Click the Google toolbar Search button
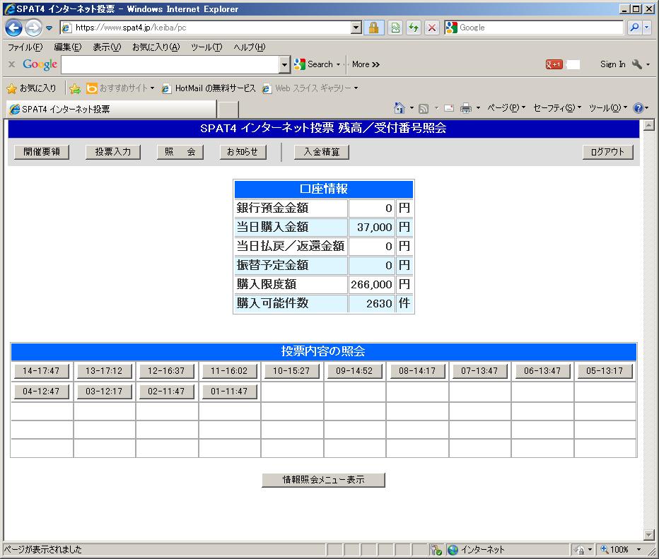The height and width of the screenshot is (559, 659). pos(317,64)
